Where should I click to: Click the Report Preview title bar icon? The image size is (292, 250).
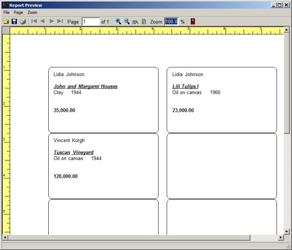(x=5, y=5)
